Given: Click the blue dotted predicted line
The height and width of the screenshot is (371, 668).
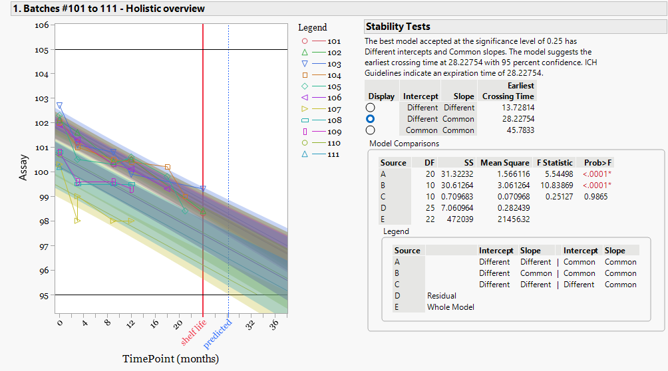Looking at the screenshot, I should pyautogui.click(x=229, y=170).
